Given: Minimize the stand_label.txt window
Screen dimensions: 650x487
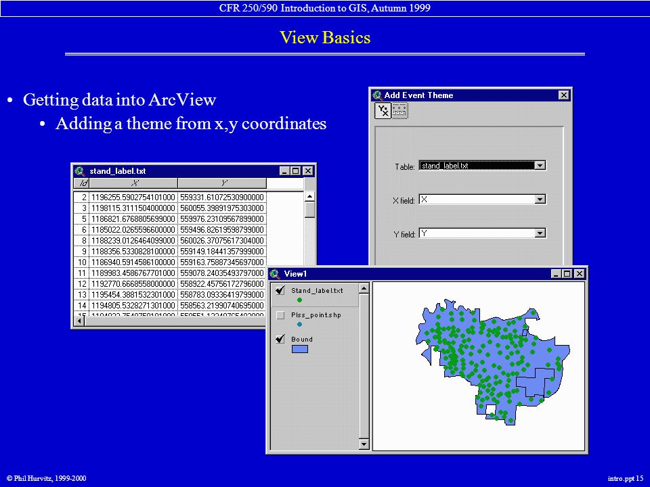Looking at the screenshot, I should (284, 171).
